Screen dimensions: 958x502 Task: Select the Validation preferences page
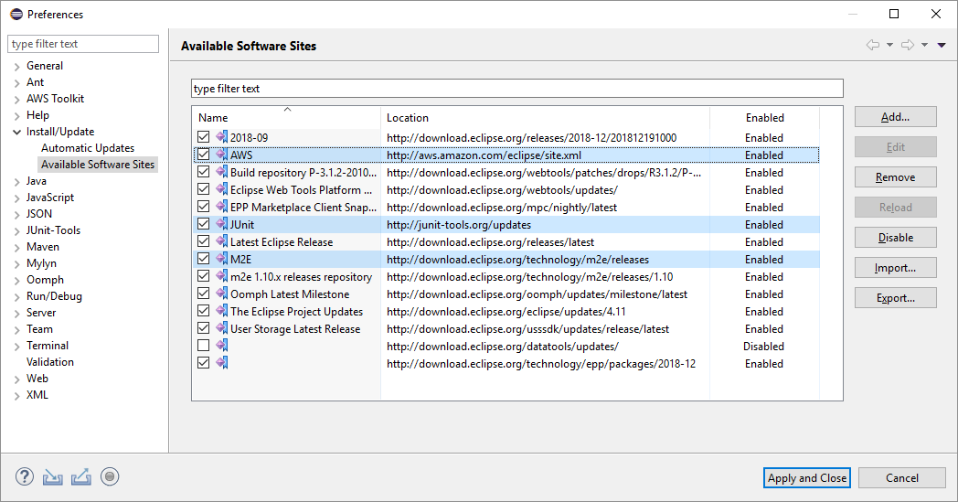coord(50,362)
